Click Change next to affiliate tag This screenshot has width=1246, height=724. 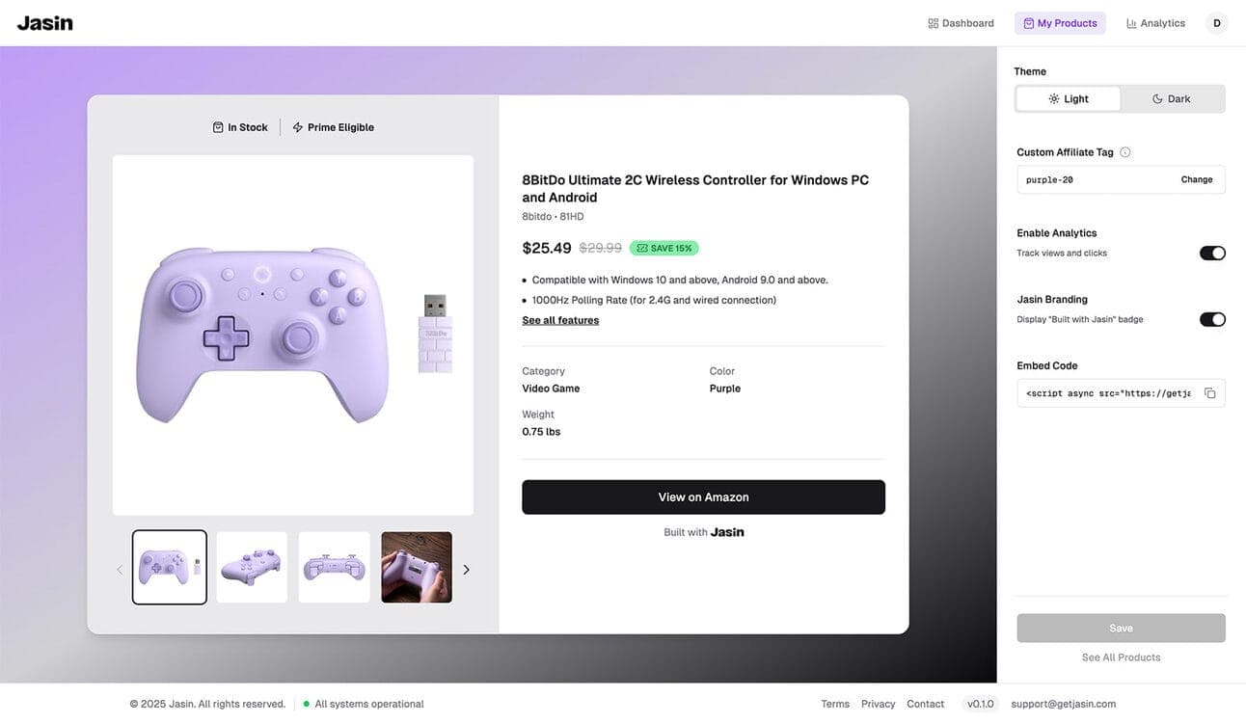[1197, 179]
